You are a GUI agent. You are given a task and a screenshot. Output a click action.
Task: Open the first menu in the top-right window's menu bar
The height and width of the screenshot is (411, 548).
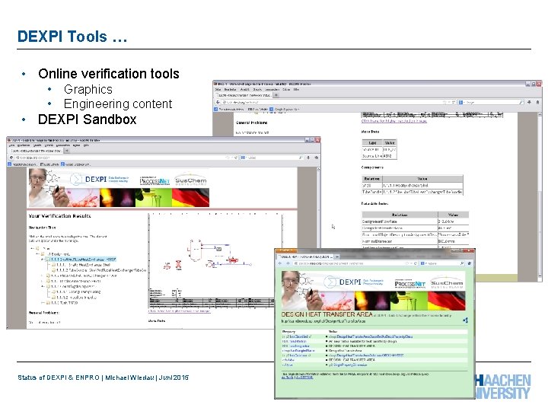[x=218, y=90]
